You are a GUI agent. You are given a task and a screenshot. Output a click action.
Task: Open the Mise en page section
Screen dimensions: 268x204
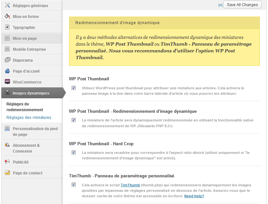(25, 38)
